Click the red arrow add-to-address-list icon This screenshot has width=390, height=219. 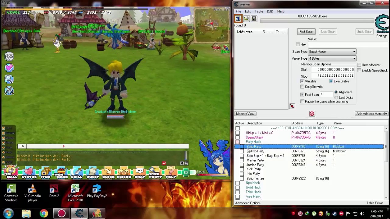[x=292, y=106]
